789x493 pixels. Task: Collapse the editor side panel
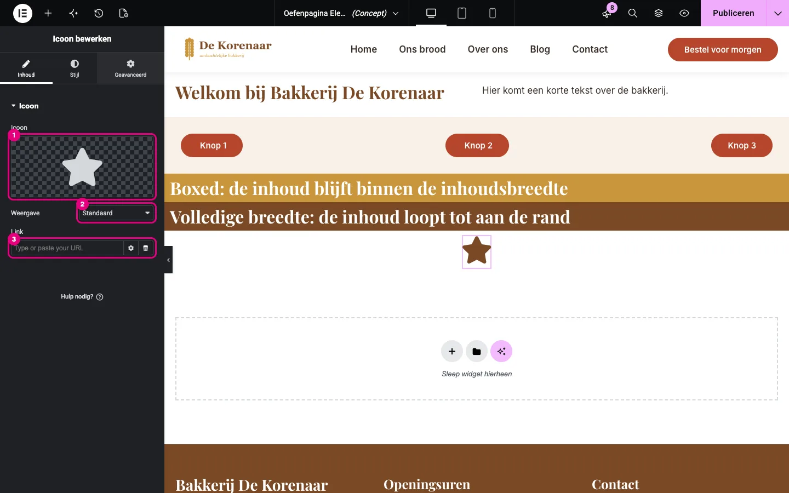(168, 260)
